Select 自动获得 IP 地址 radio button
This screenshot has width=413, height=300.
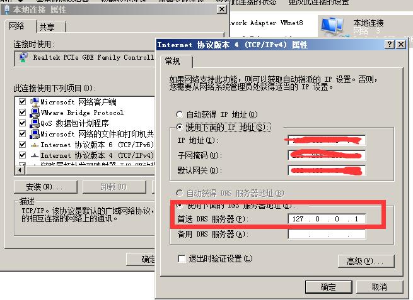click(180, 114)
